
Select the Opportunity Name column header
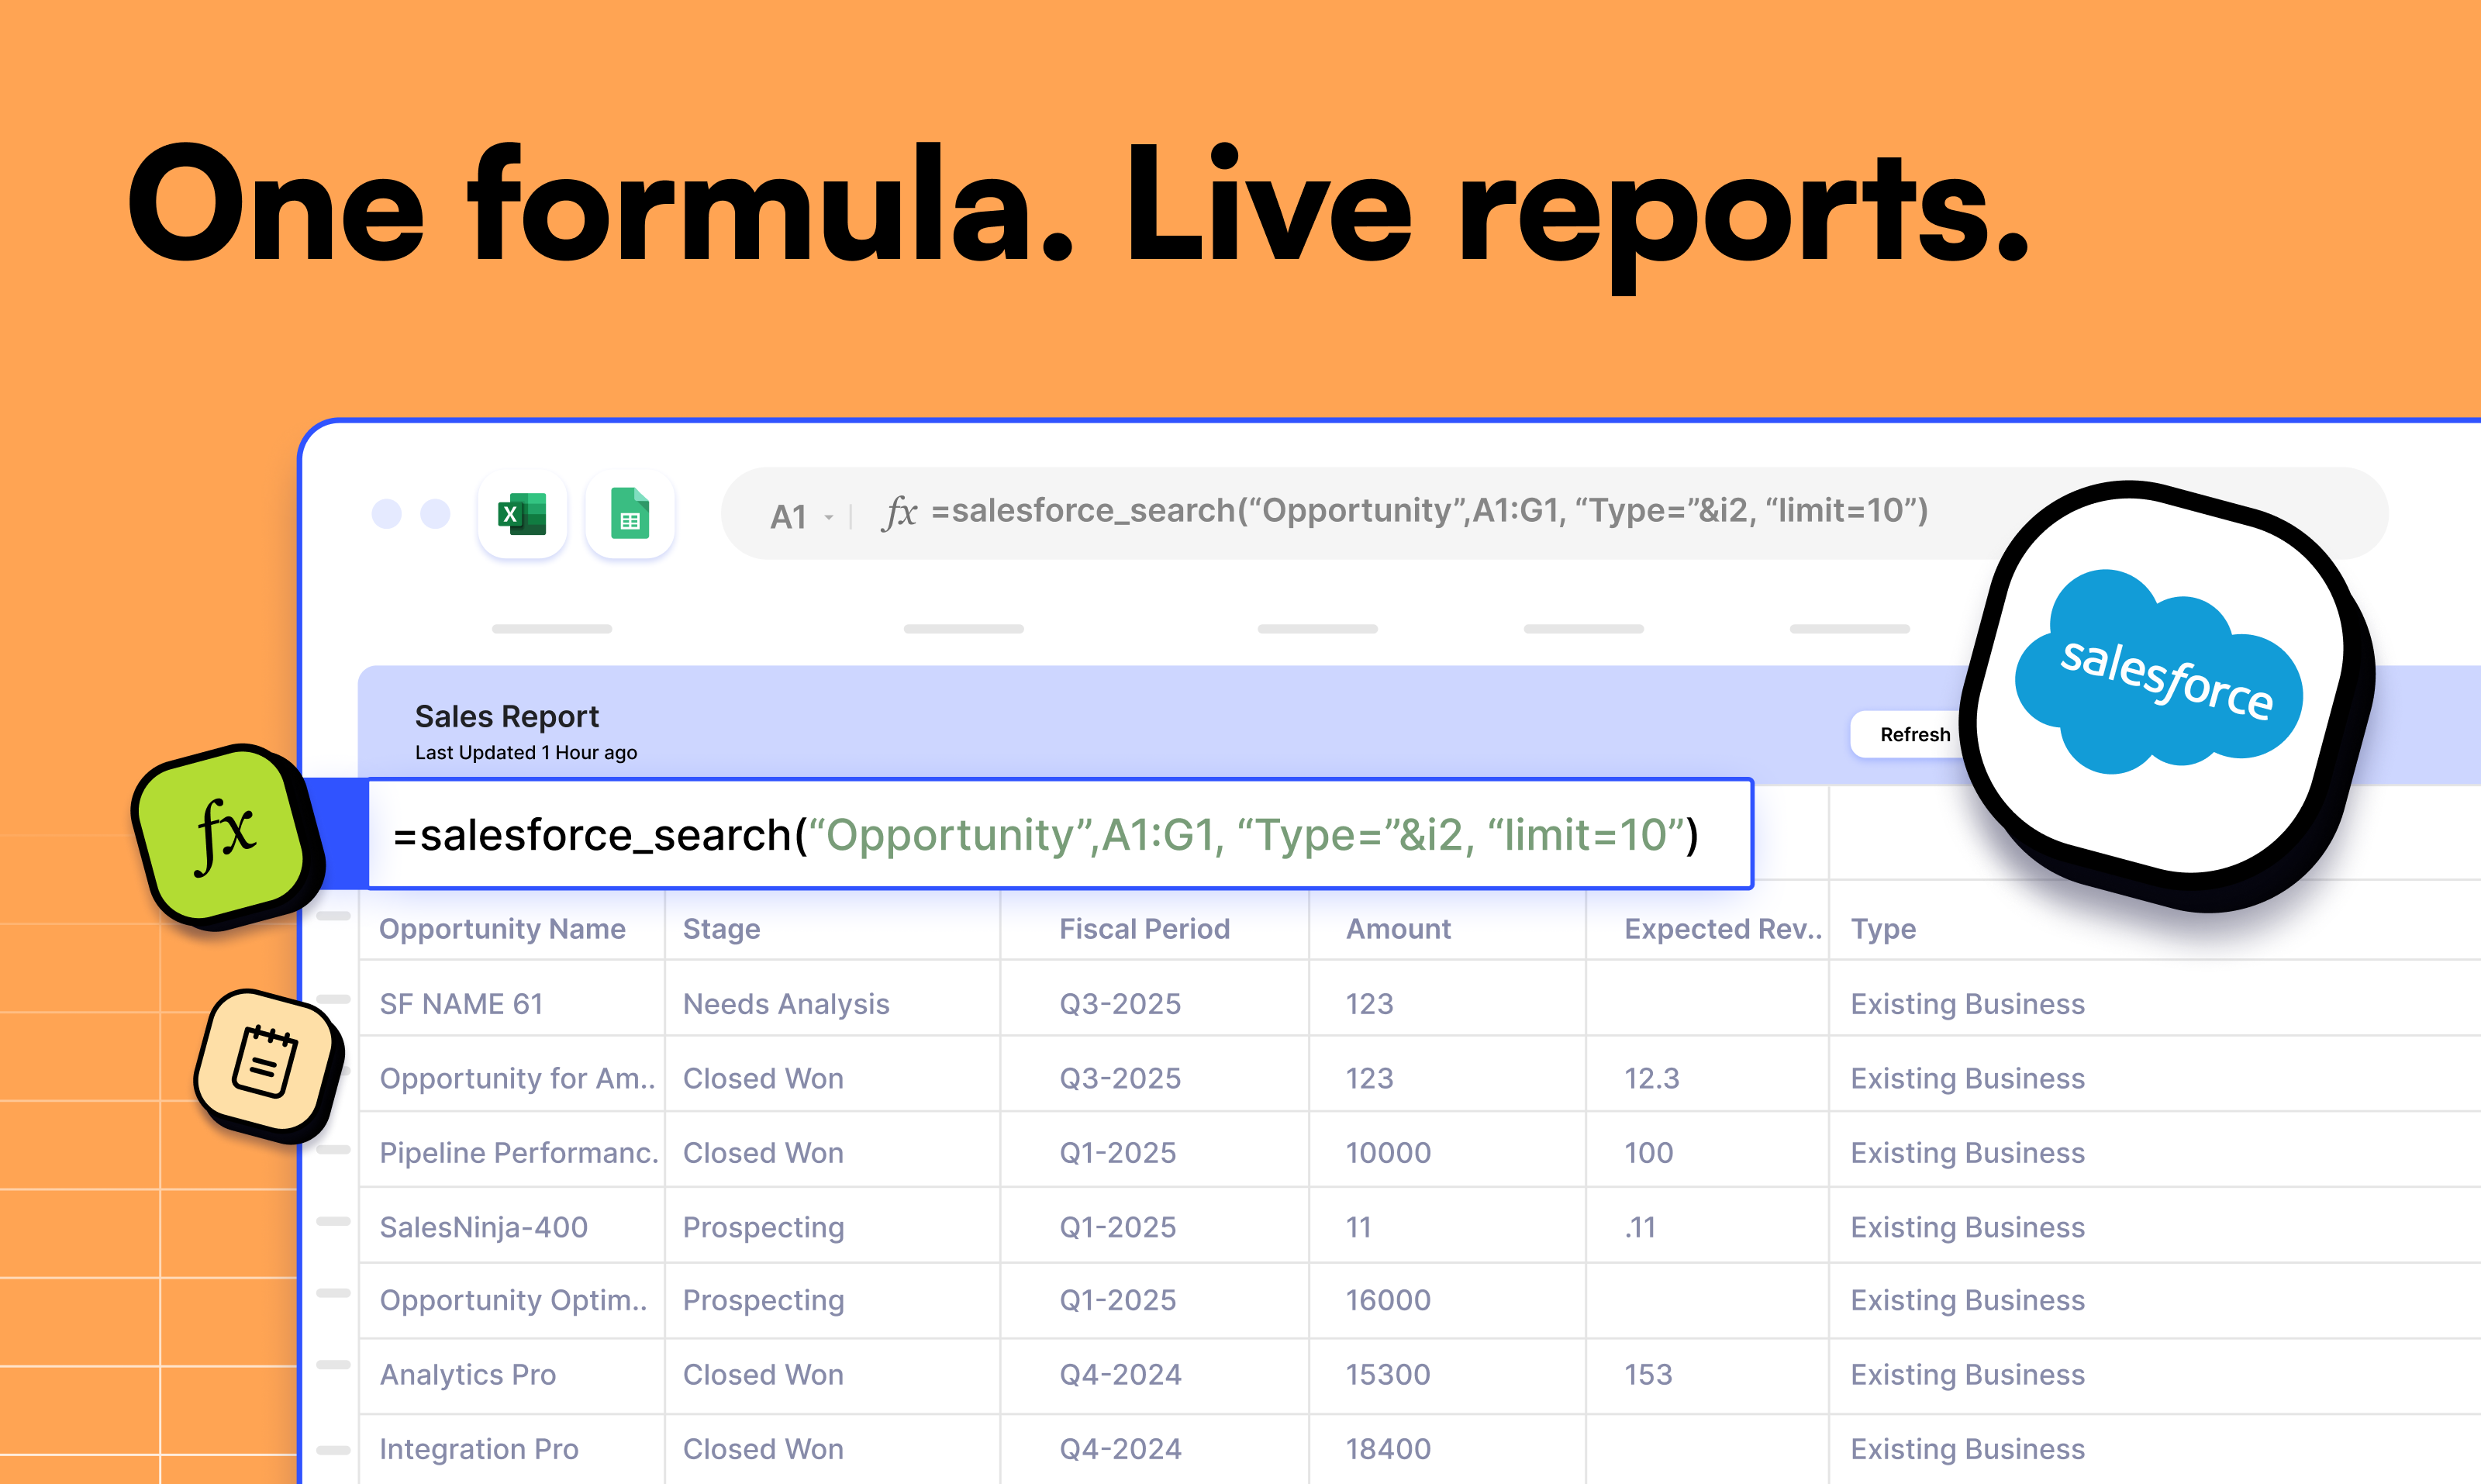coord(502,929)
